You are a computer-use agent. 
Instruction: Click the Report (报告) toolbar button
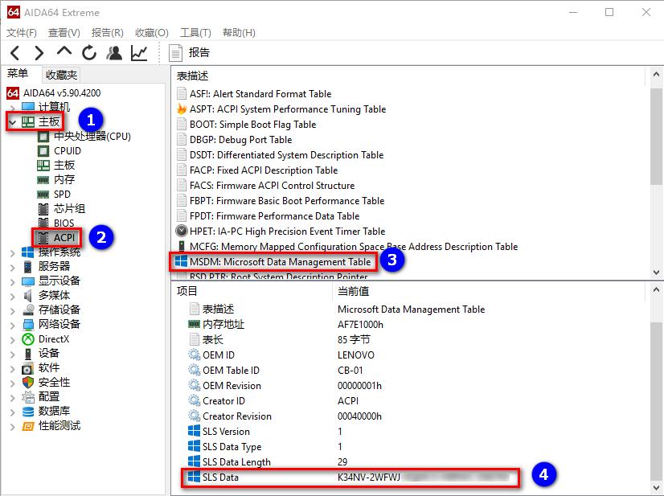pos(190,53)
